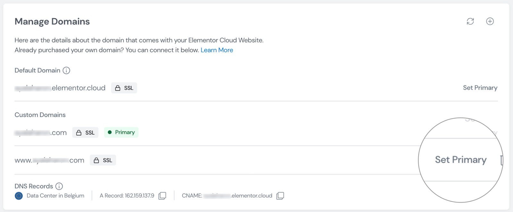This screenshot has width=513, height=212.
Task: Click the Data Center in Belgium label
Action: click(x=55, y=196)
